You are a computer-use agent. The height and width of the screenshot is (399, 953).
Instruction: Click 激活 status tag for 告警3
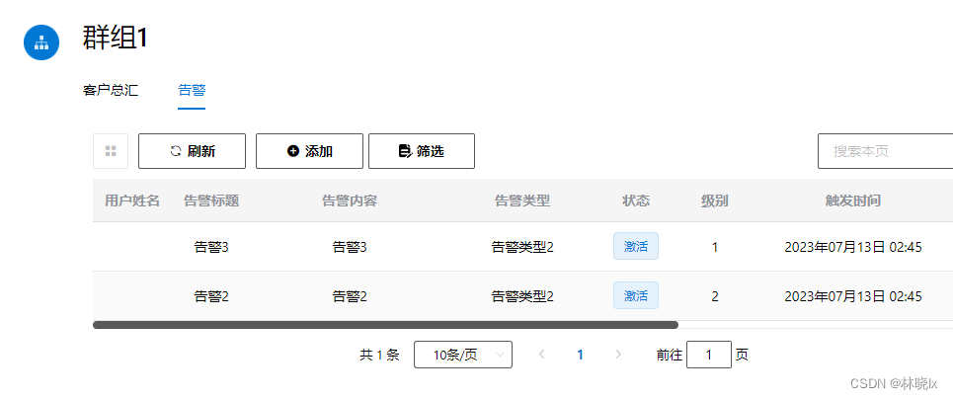click(x=635, y=246)
